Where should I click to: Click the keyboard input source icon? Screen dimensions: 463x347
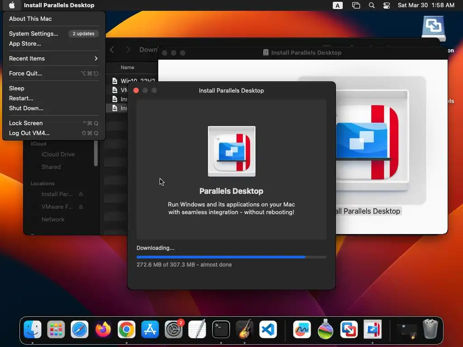[x=337, y=5]
